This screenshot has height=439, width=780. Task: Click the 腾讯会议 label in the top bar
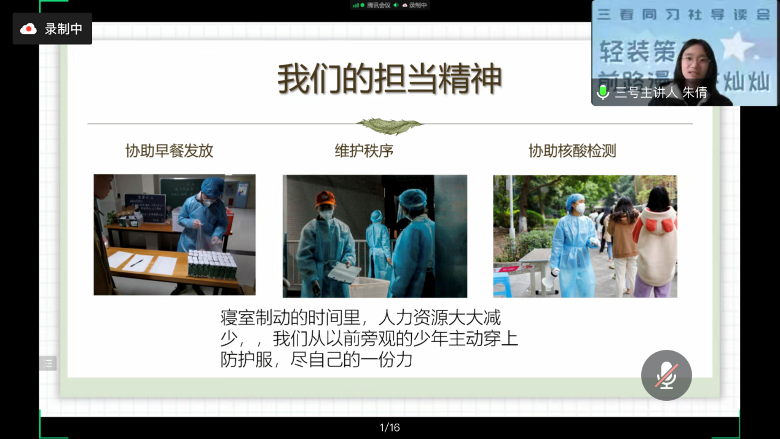(x=379, y=5)
